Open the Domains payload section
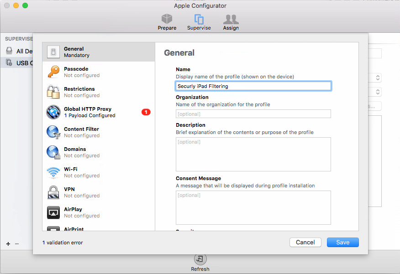Viewport: 400px width, 274px height. pyautogui.click(x=99, y=152)
